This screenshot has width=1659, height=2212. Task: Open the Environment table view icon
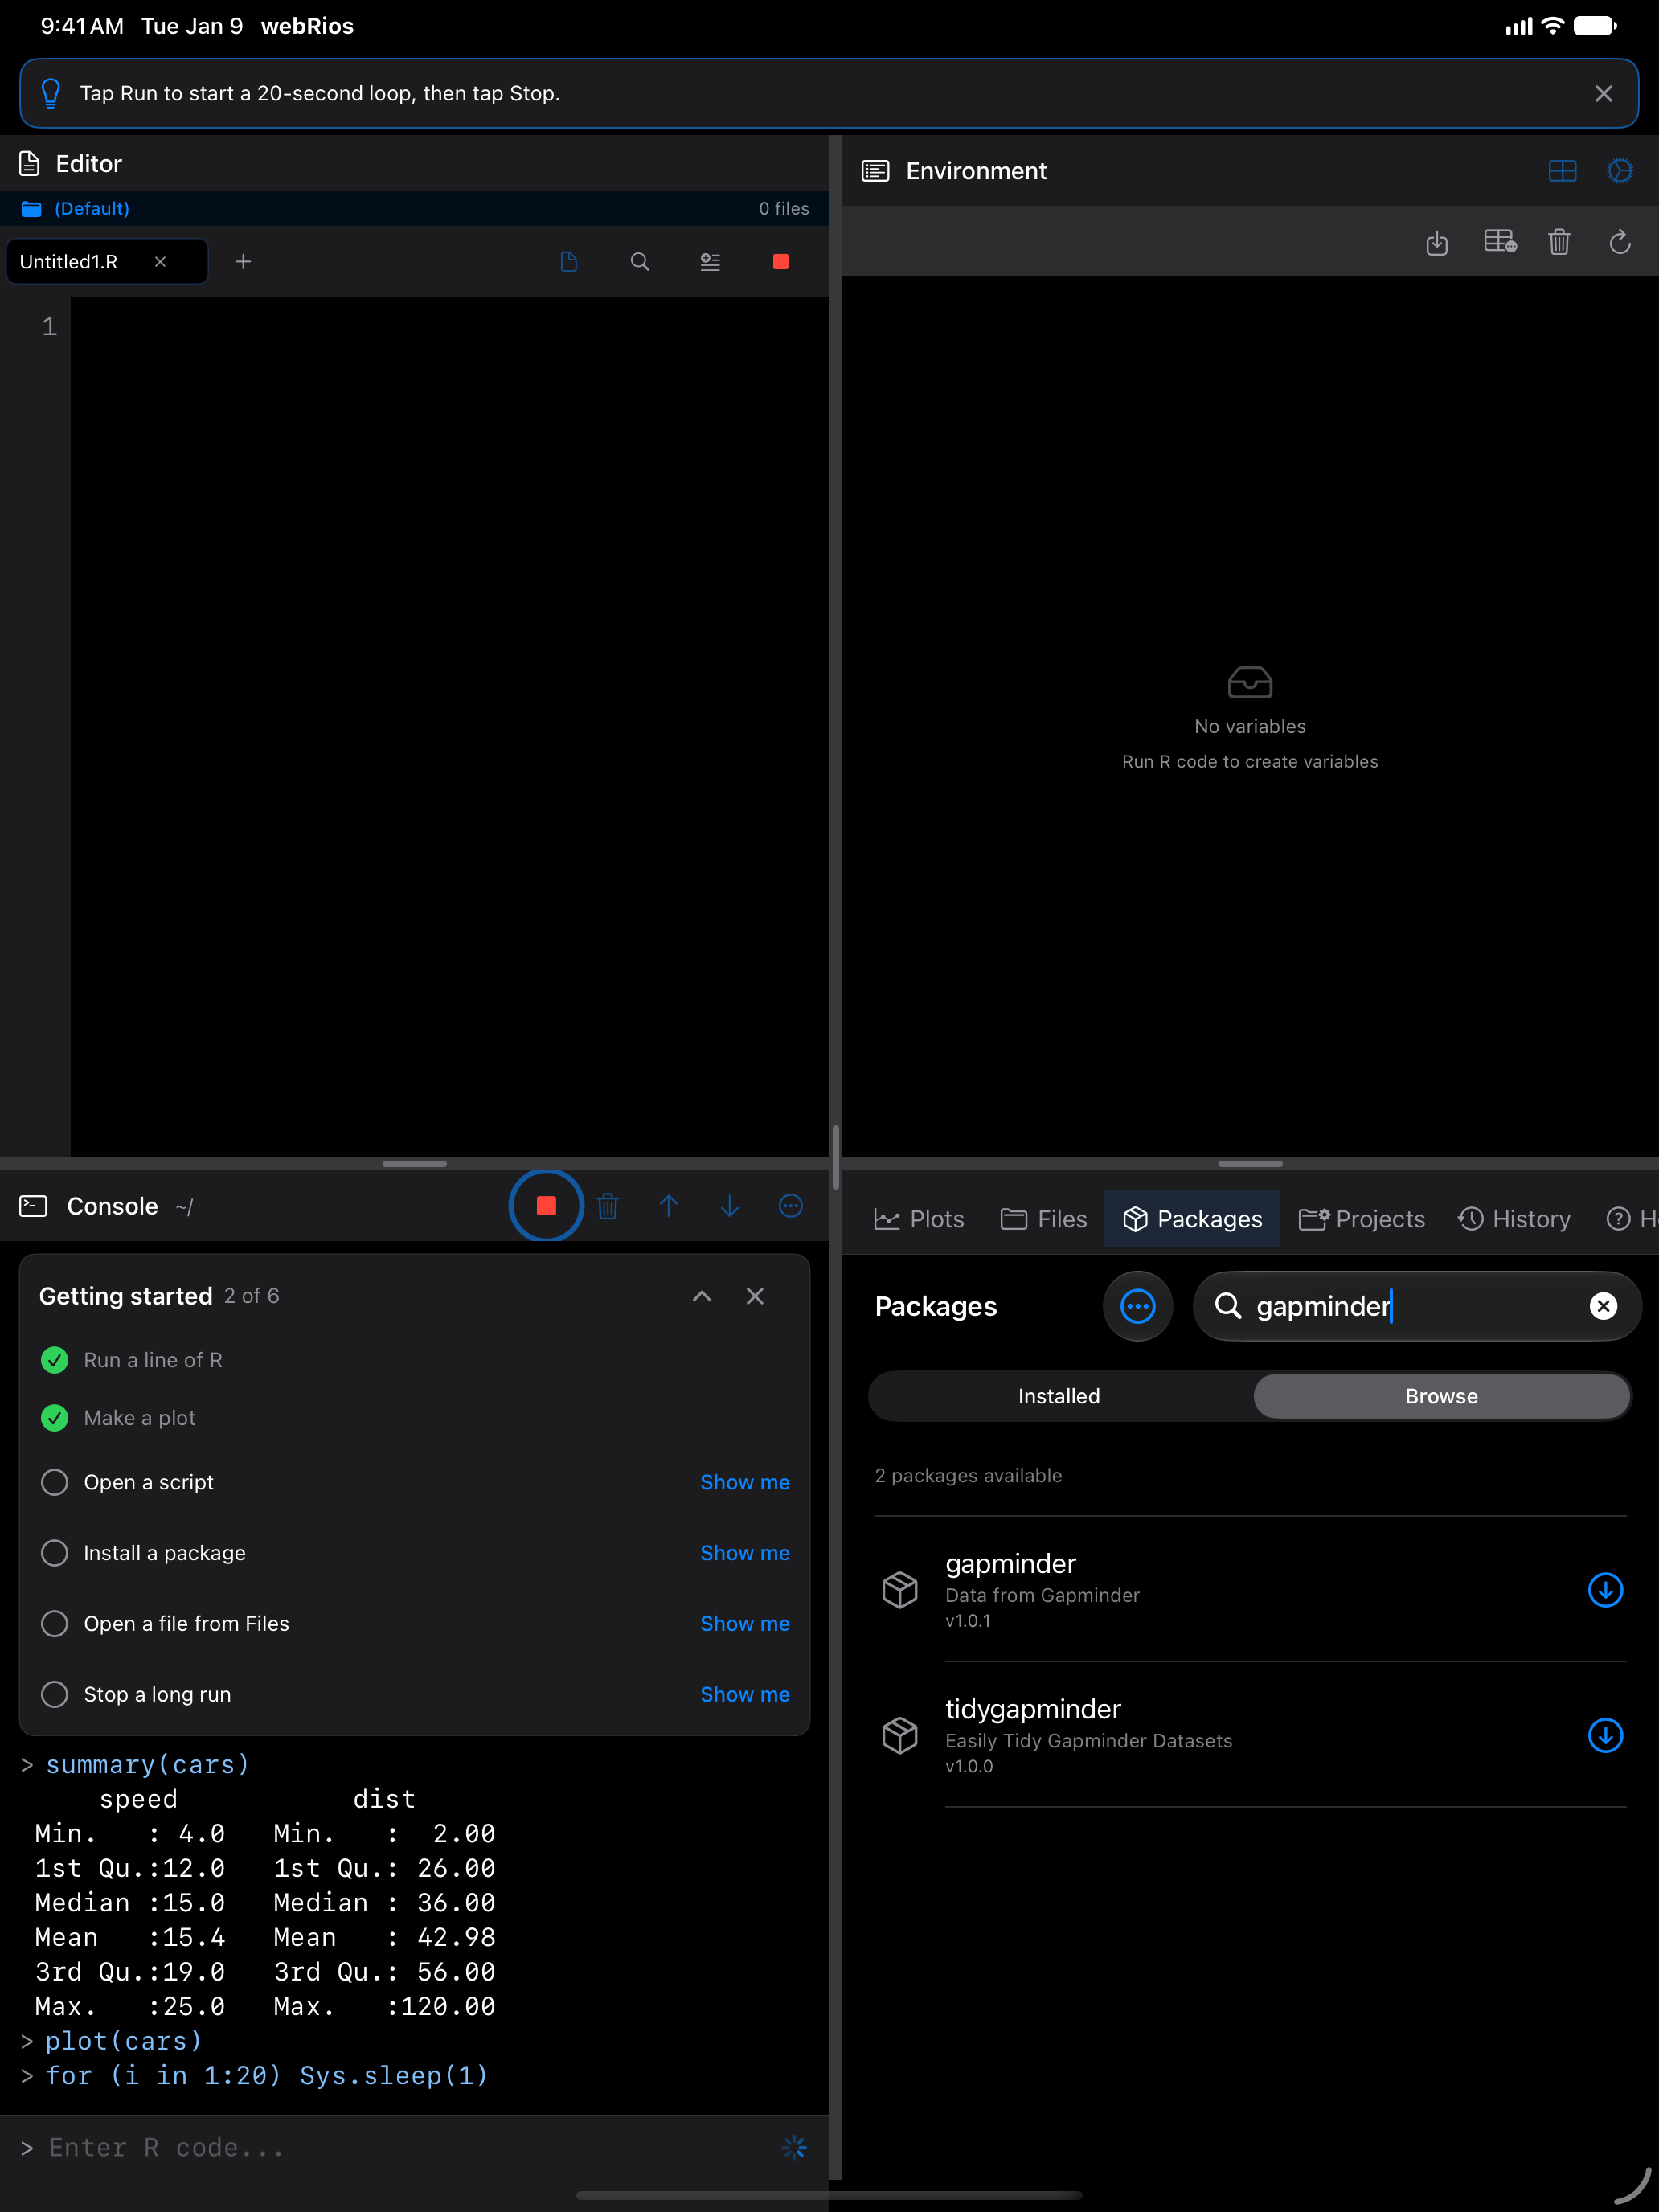click(1500, 242)
